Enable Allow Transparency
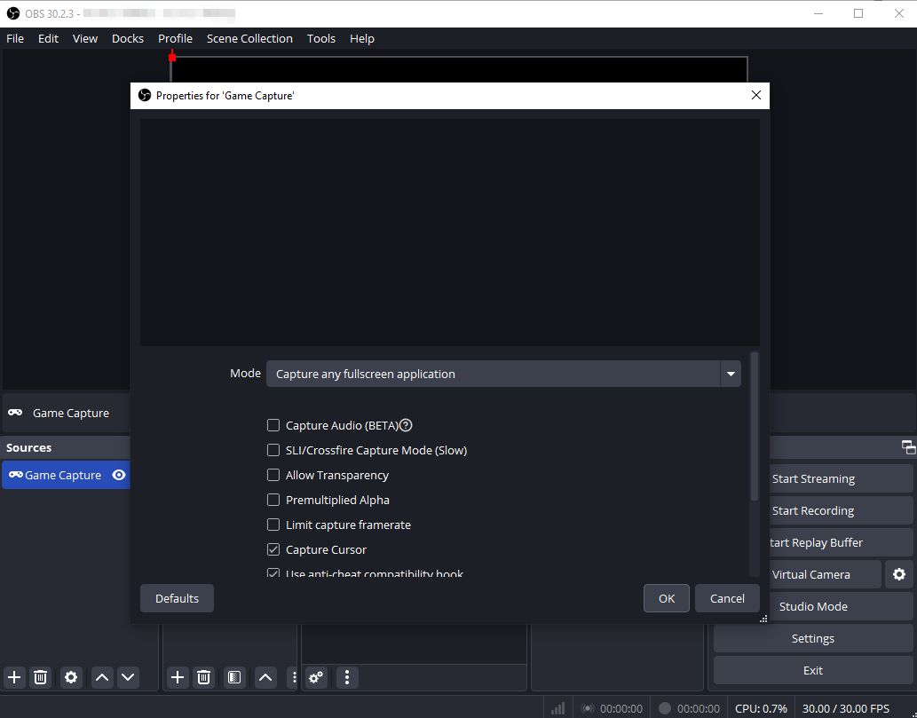The width and height of the screenshot is (917, 718). (273, 475)
